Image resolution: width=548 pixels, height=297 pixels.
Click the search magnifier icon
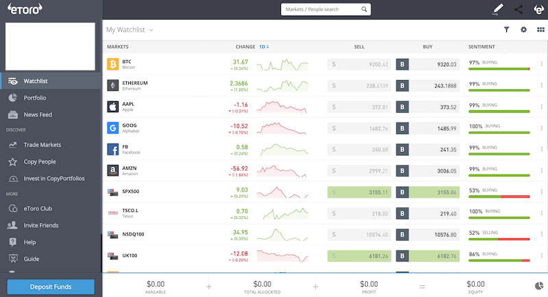pos(364,10)
